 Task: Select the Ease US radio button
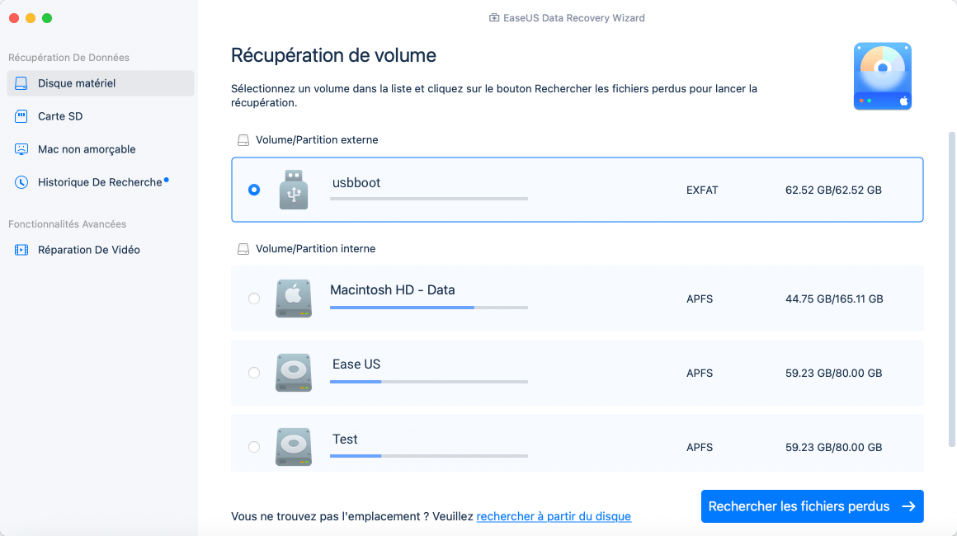click(x=254, y=373)
